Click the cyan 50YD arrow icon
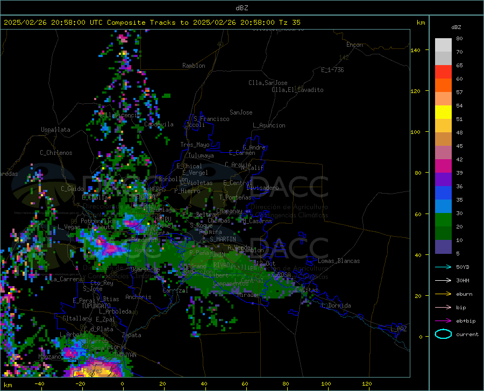 click(443, 267)
